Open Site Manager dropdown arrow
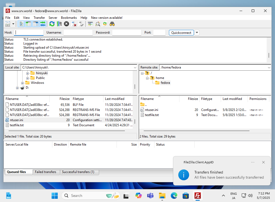 [x=13, y=24]
